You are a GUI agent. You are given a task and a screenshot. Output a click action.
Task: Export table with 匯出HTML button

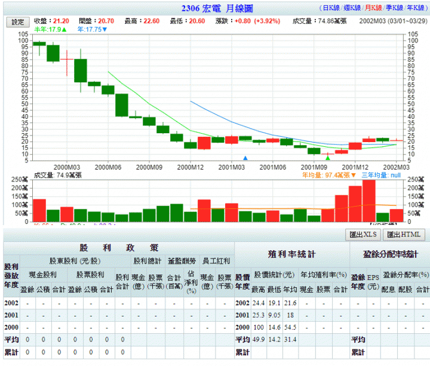[x=404, y=235]
